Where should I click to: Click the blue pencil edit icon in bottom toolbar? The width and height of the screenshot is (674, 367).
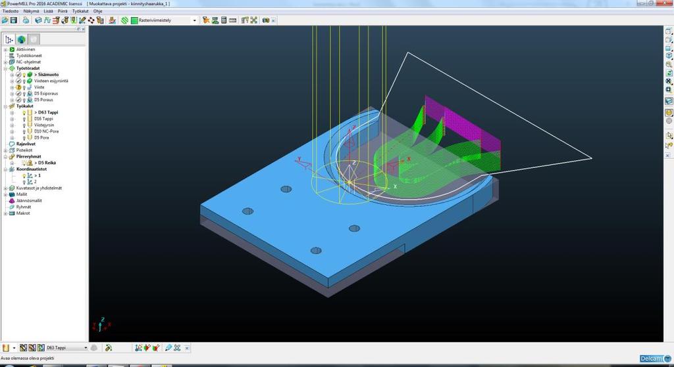click(x=168, y=348)
